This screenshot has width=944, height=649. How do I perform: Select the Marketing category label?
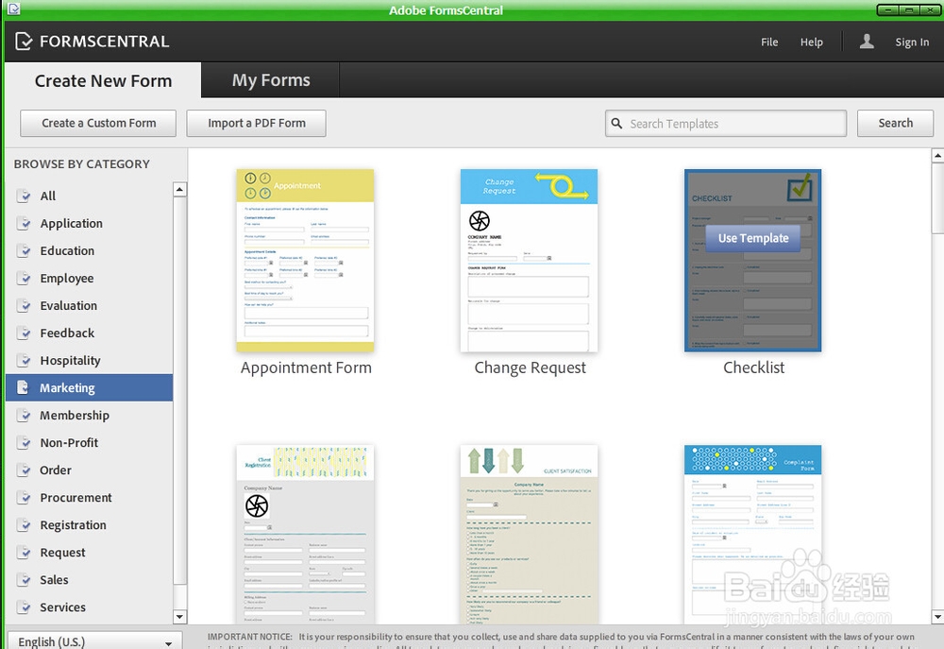pyautogui.click(x=67, y=388)
